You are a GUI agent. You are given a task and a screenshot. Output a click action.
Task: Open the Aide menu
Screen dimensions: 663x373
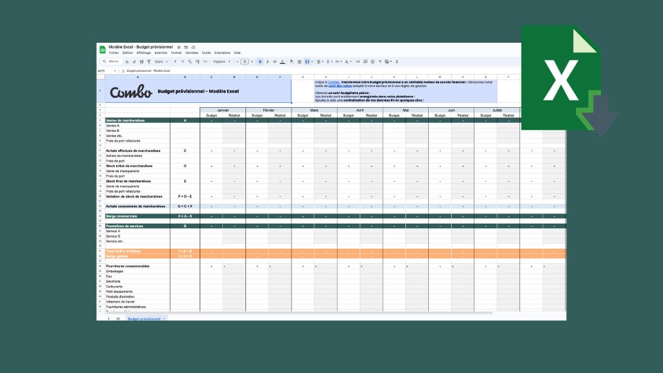237,53
